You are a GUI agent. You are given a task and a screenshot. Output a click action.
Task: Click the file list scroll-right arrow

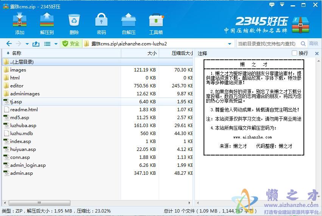189,203
